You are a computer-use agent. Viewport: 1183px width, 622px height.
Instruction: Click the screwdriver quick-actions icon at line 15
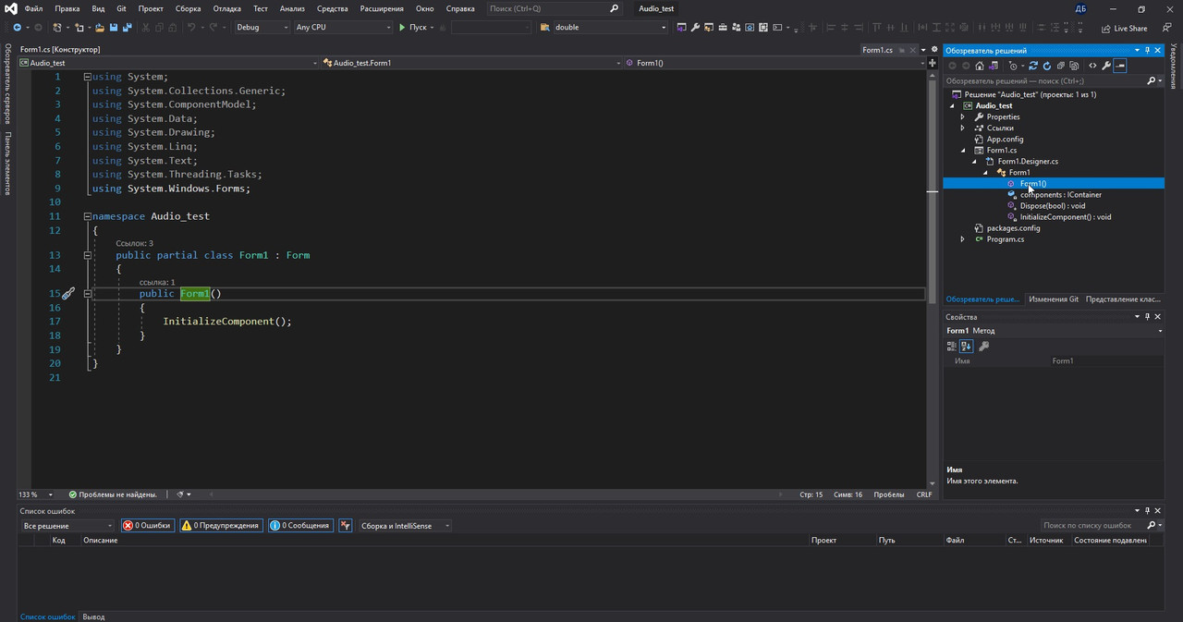[x=67, y=293]
